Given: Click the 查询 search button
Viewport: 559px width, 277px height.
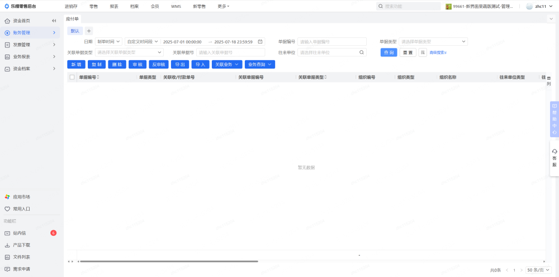Looking at the screenshot, I should pos(389,52).
